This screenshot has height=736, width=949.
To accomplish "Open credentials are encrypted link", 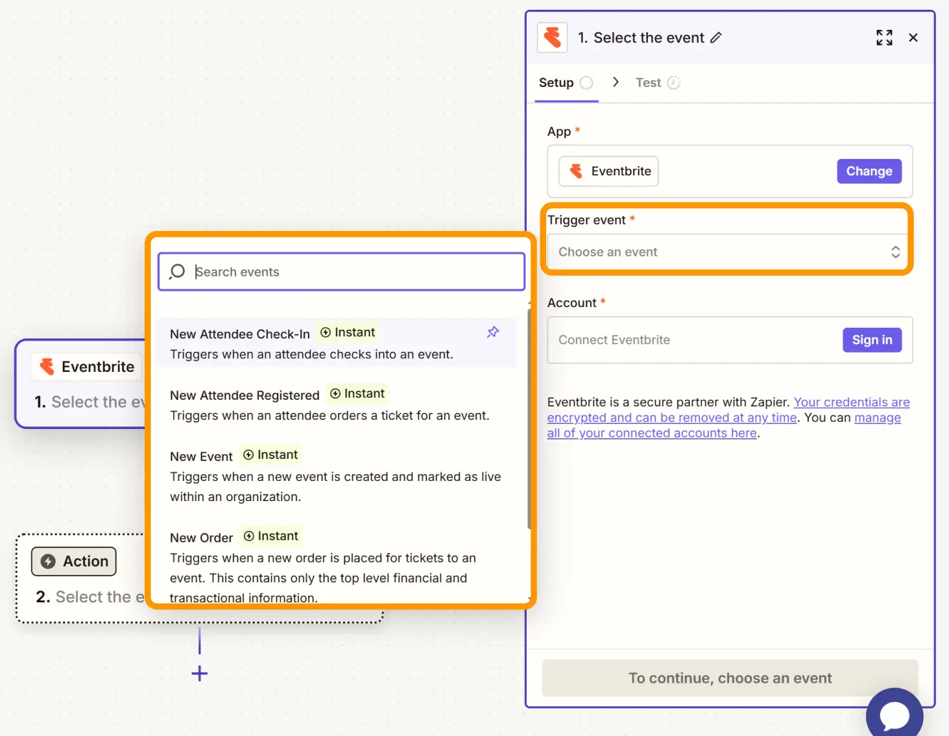I will click(728, 410).
